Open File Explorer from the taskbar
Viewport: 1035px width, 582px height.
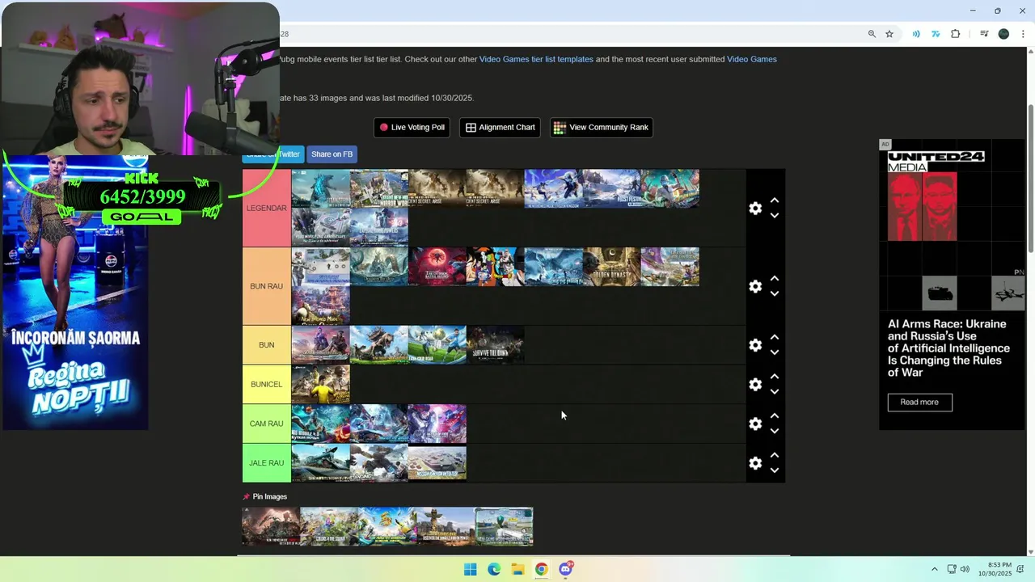(517, 569)
